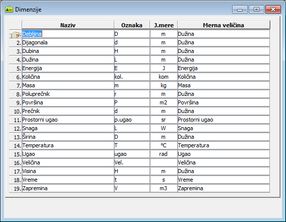Select row number 5 header for Energija
Screen dimensions: 286x222
click(x=16, y=68)
